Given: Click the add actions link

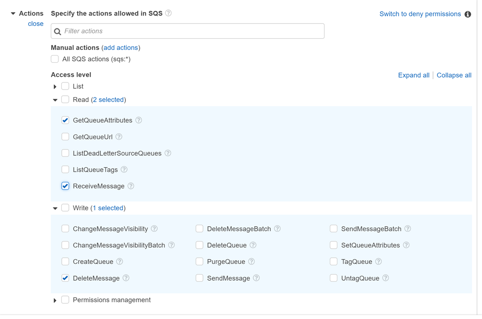Looking at the screenshot, I should pos(121,48).
